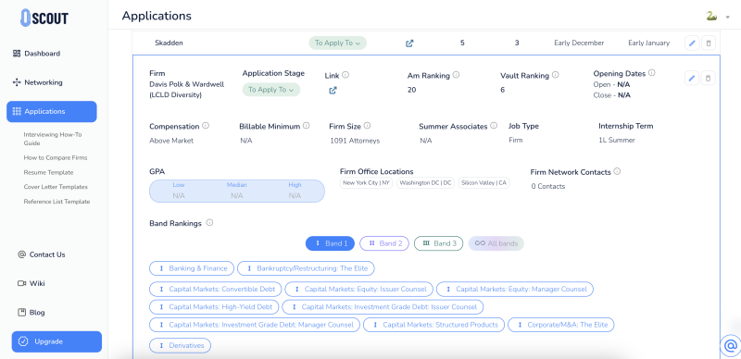Click Capital Markets: Equity: Issuer Counsel chip
The image size is (741, 359).
[358, 289]
